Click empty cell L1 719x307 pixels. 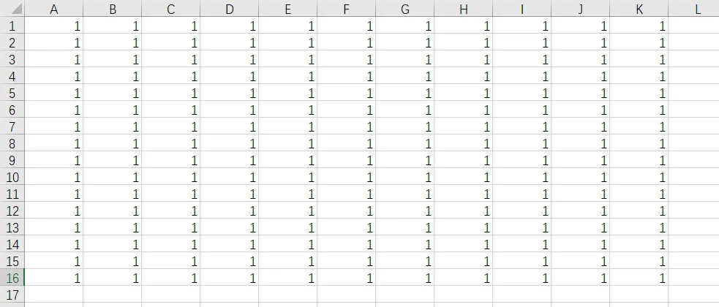[694, 26]
